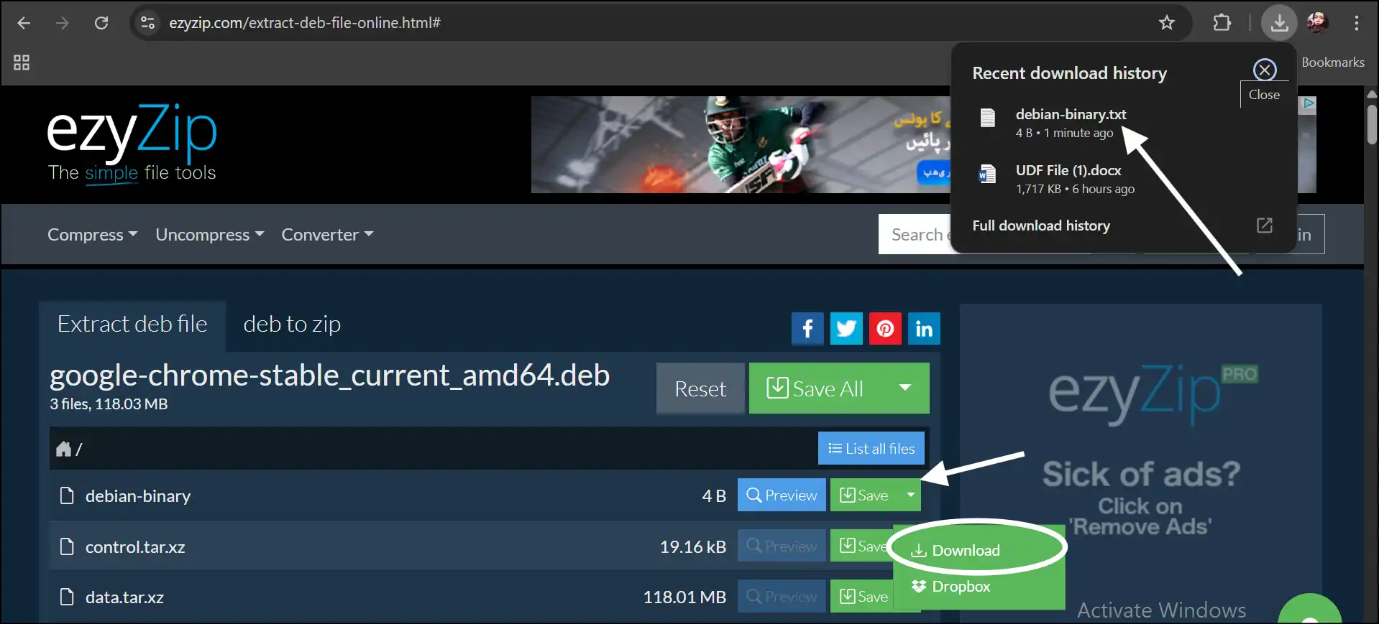
Task: Share on LinkedIn icon
Action: [x=924, y=328]
